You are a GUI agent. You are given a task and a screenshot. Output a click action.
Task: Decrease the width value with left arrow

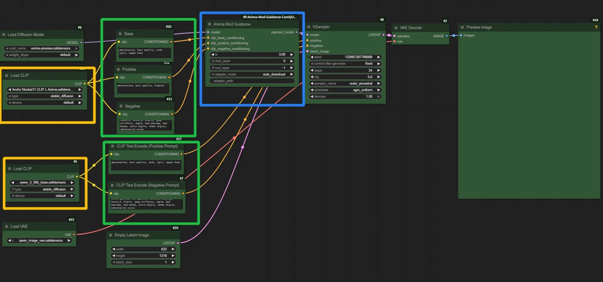click(x=113, y=249)
